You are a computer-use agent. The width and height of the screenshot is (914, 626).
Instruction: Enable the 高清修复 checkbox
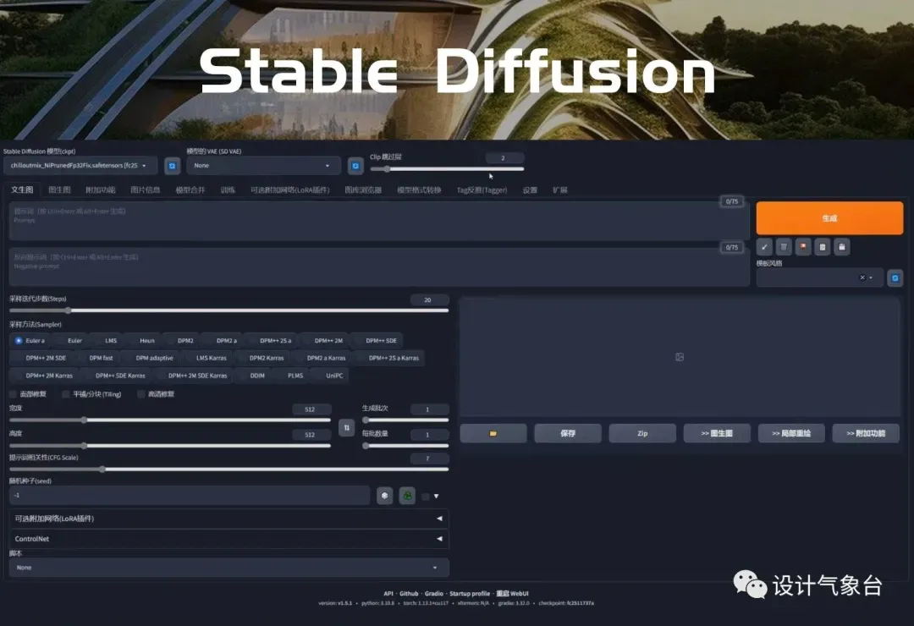[x=141, y=394]
